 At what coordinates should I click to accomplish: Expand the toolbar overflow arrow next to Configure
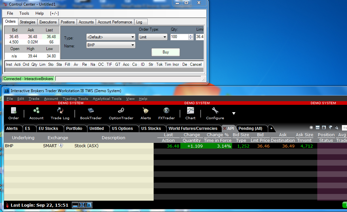coord(234,113)
